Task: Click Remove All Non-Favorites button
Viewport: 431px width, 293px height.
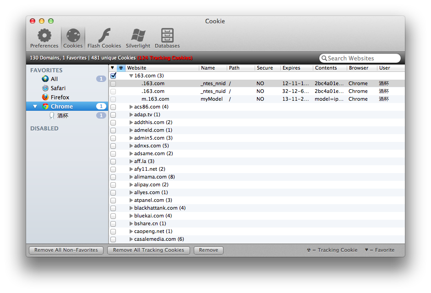Action: pyautogui.click(x=66, y=250)
